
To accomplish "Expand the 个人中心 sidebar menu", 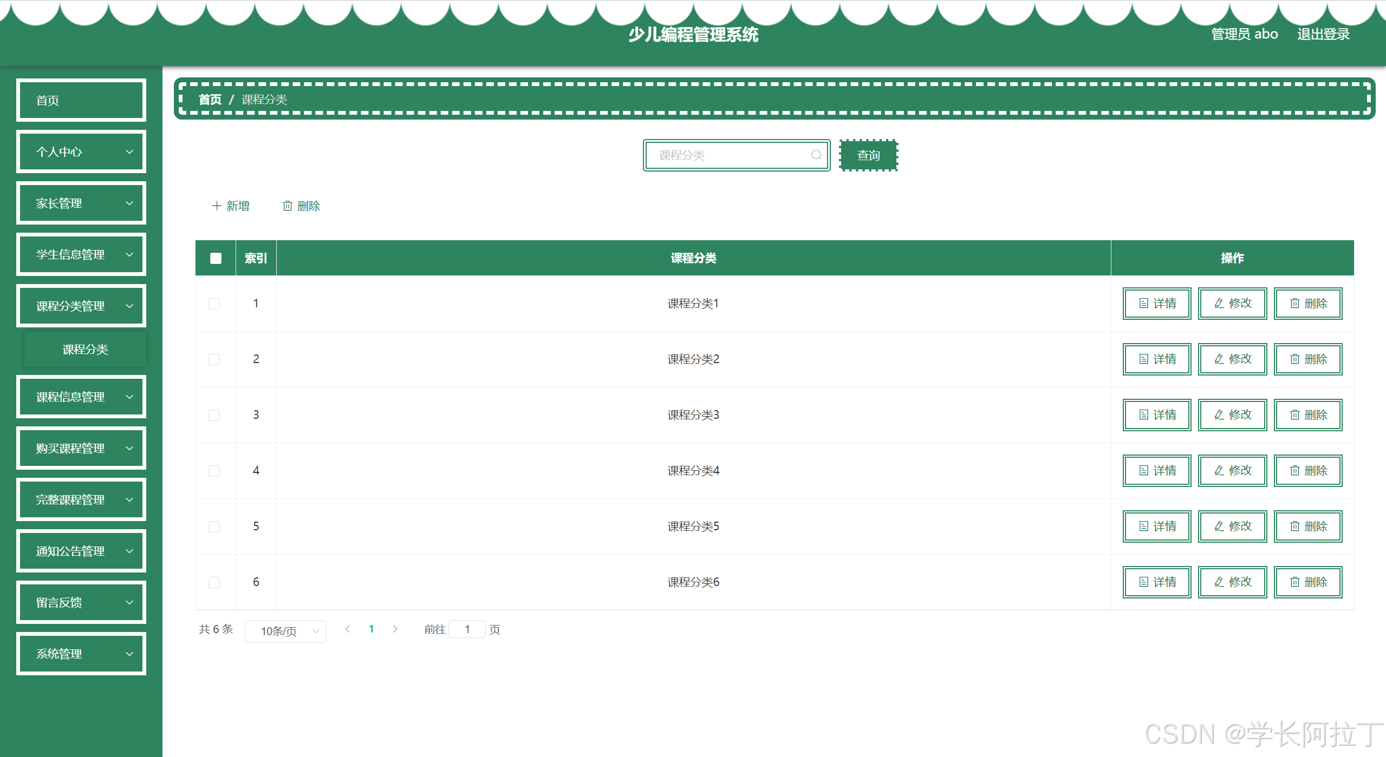I will coord(81,152).
